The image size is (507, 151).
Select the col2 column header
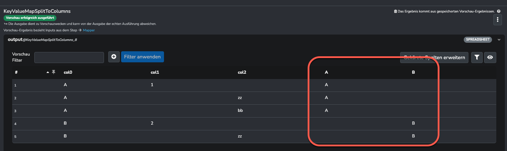pyautogui.click(x=242, y=72)
